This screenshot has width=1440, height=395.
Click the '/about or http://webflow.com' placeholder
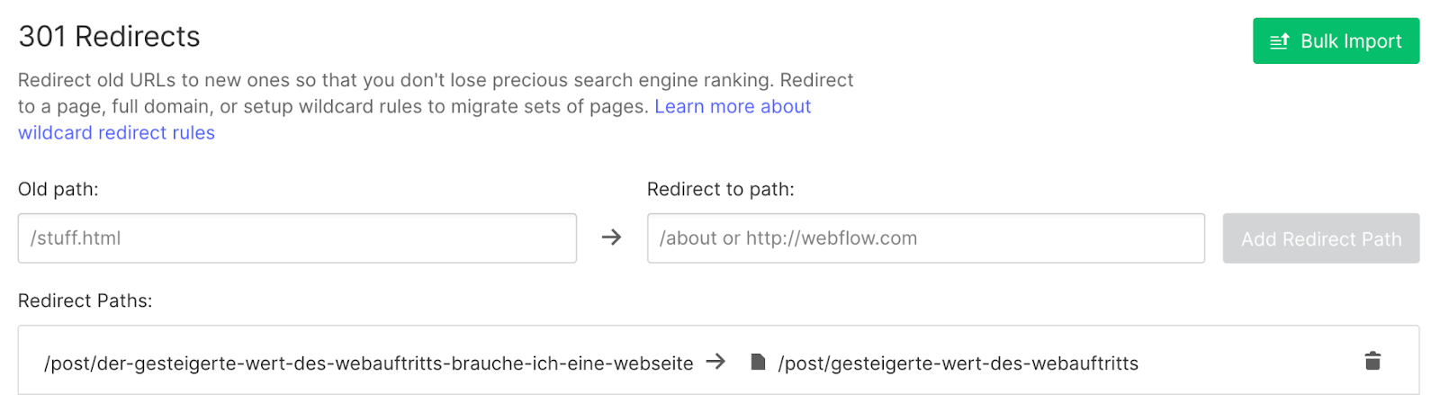tap(788, 238)
